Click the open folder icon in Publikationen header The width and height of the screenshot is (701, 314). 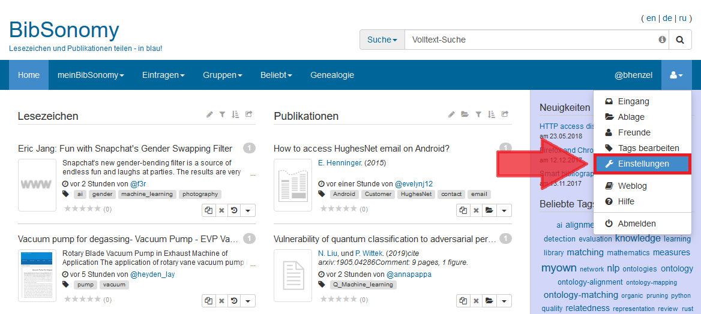(x=465, y=115)
